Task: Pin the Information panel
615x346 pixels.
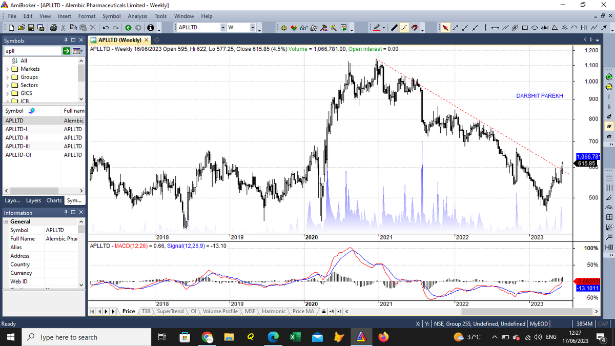Action: coord(67,212)
